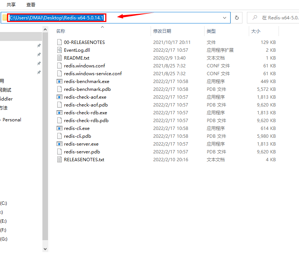Select redis-cli.exe file name
Image resolution: width=299 pixels, height=261 pixels.
pyautogui.click(x=77, y=128)
